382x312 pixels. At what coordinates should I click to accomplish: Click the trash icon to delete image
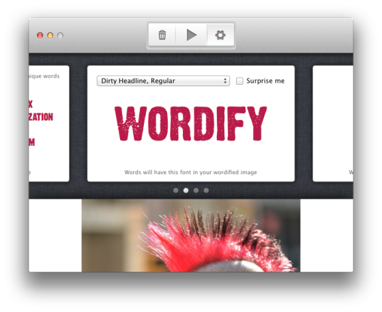[162, 35]
